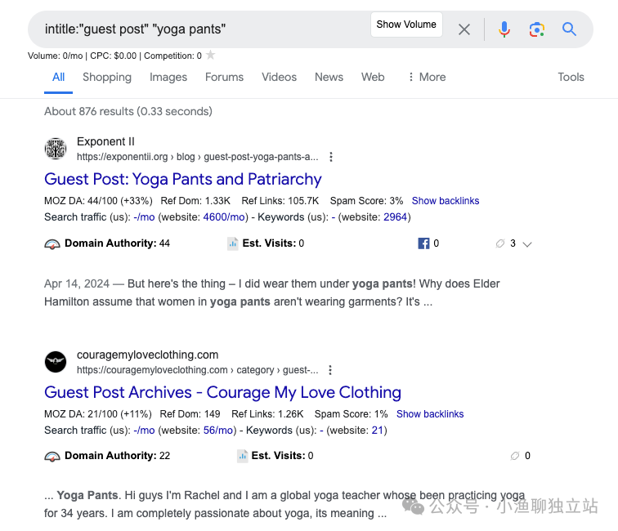The image size is (618, 531).
Task: Click the couragemyloveclothing.com breadcrumb URL
Action: click(x=197, y=370)
